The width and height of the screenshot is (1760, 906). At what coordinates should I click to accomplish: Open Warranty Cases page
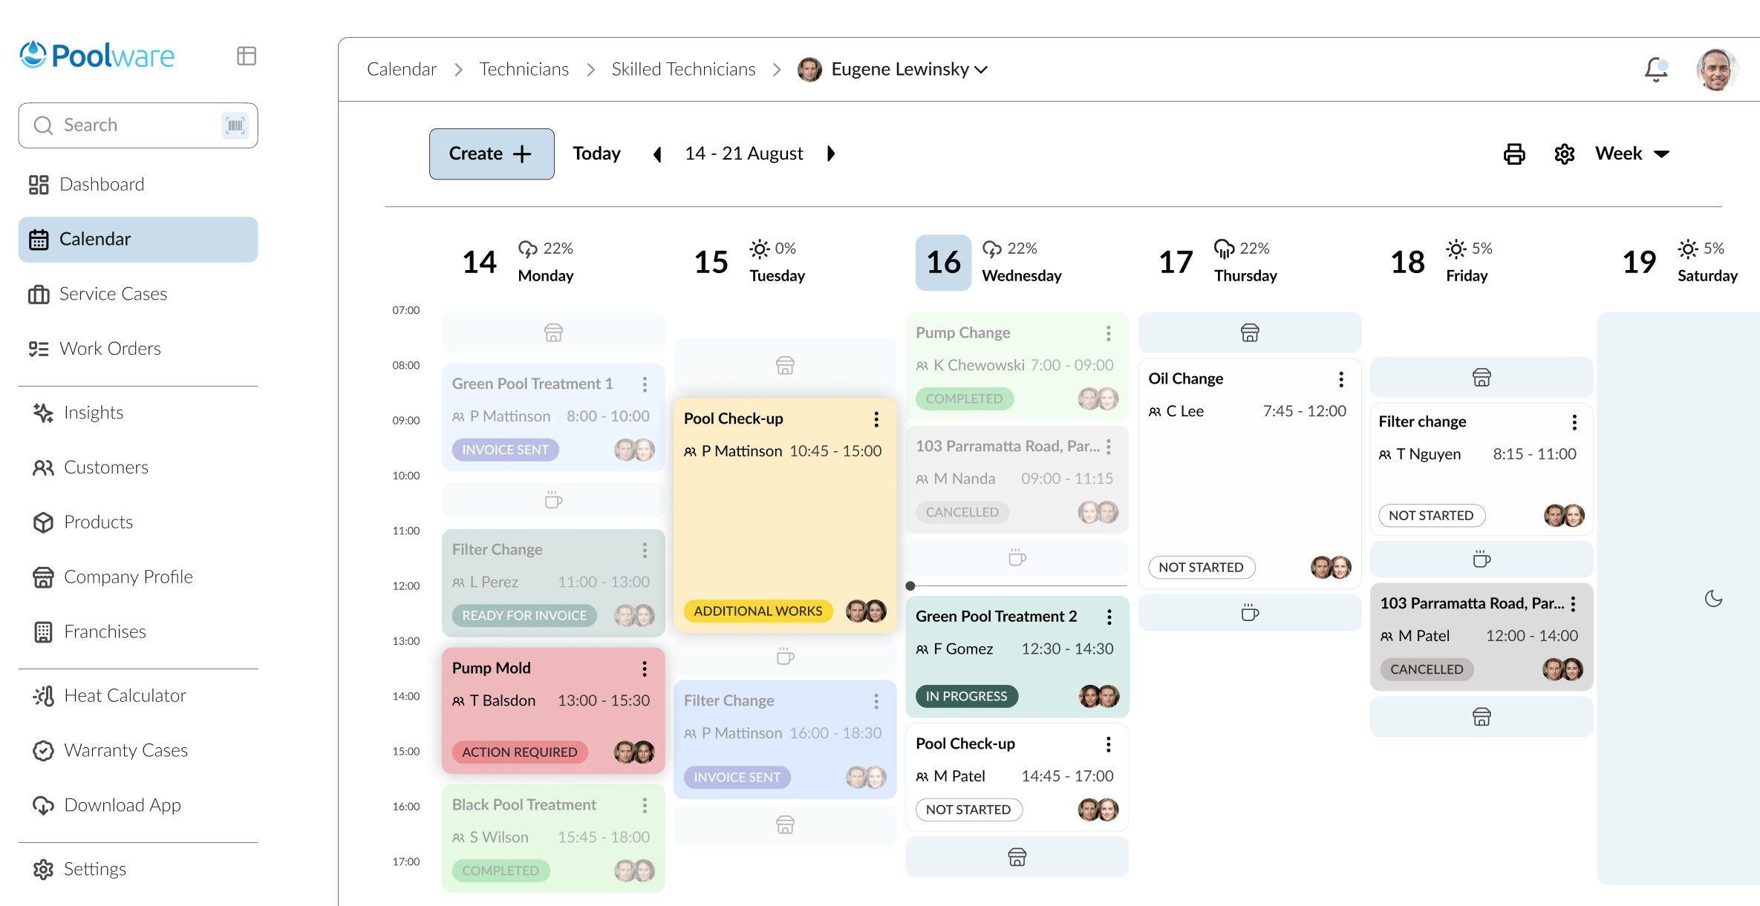point(138,751)
